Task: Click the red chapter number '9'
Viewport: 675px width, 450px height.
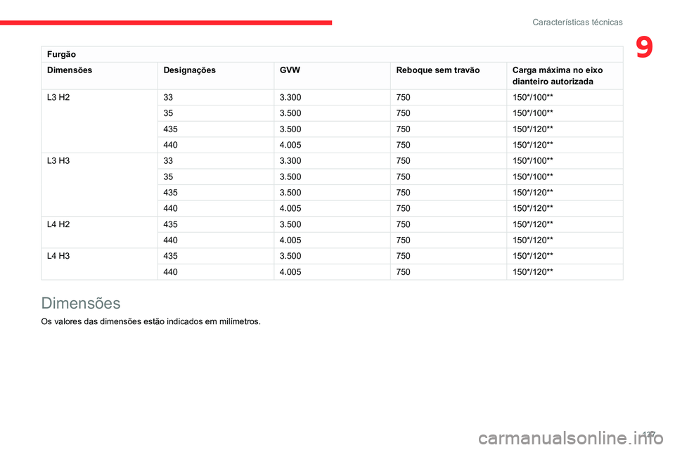Action: [x=644, y=47]
